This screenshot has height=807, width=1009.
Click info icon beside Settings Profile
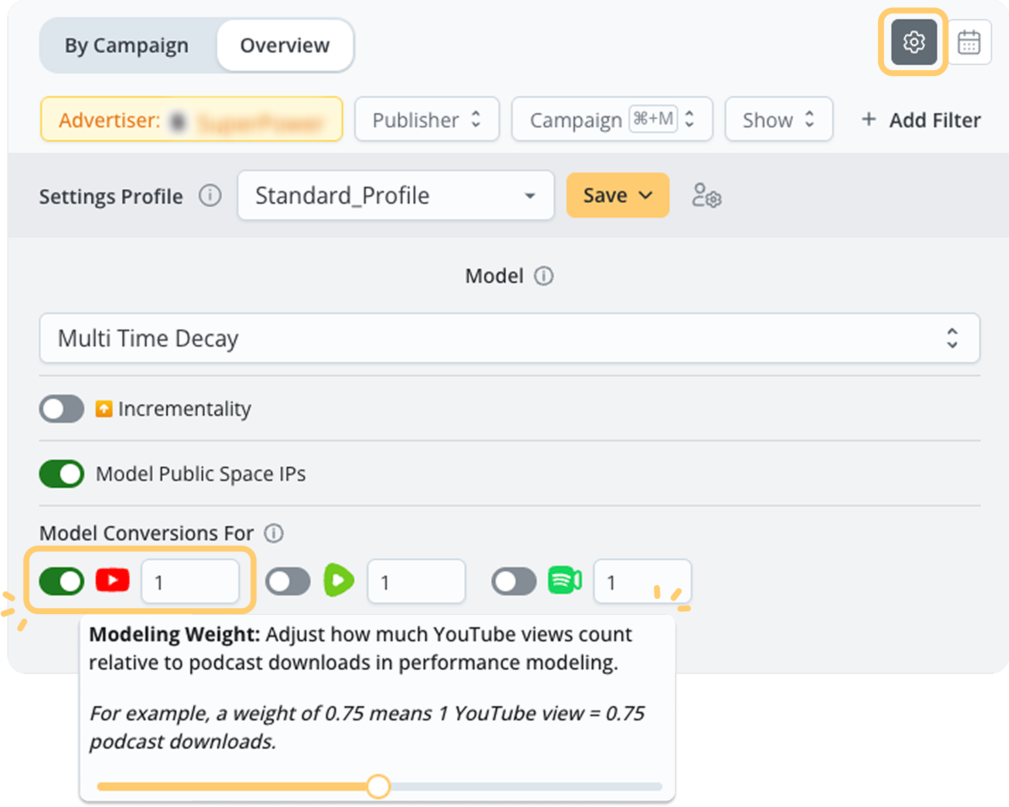click(x=209, y=196)
